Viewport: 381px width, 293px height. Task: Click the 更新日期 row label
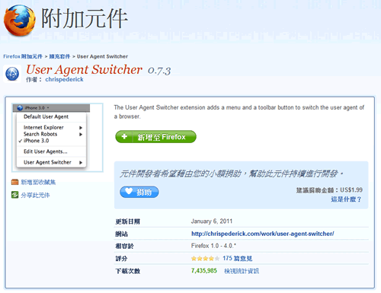click(x=127, y=221)
